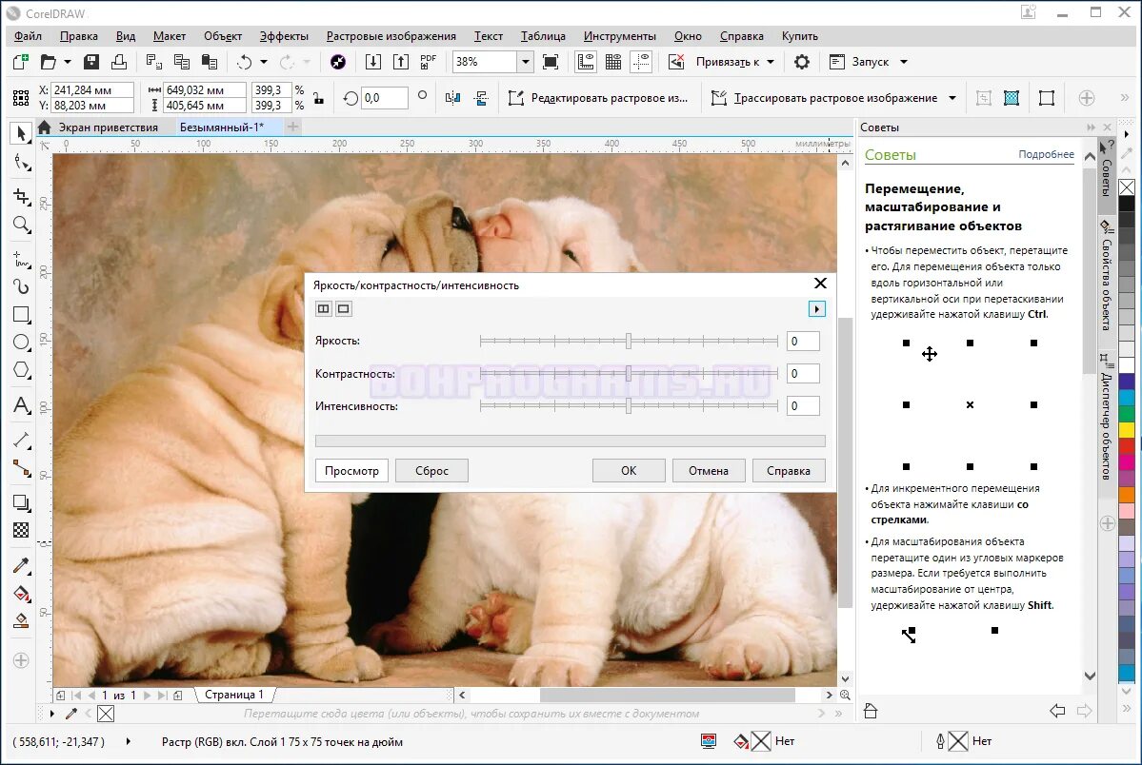The height and width of the screenshot is (765, 1142).
Task: Click Редактировать растровое из... button
Action: click(598, 98)
